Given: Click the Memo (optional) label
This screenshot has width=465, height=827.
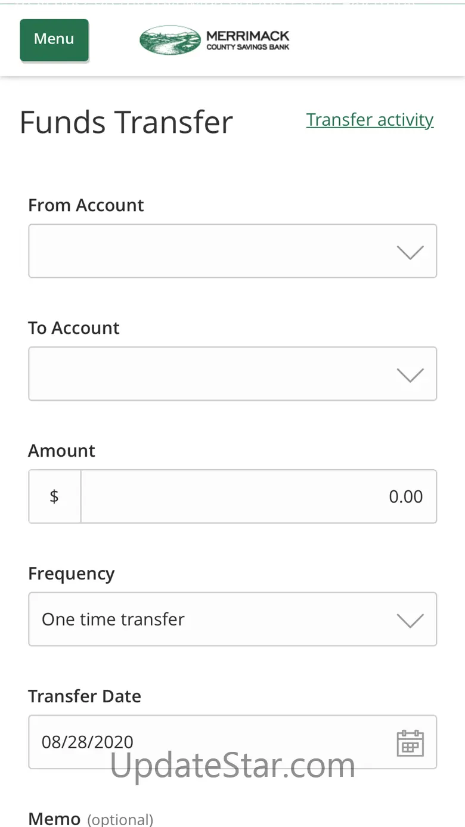Looking at the screenshot, I should click(91, 819).
